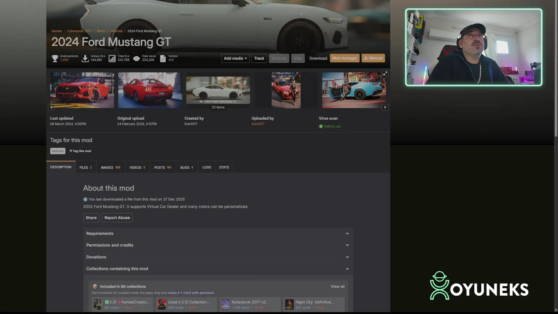Open the Bugs tab
The image size is (558, 314).
point(187,167)
